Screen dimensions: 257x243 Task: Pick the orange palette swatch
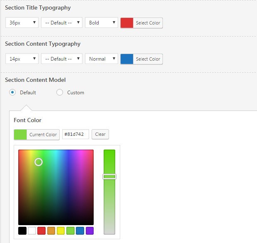tap(51, 231)
